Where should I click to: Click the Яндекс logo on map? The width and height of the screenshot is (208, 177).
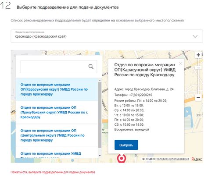coord(197,159)
